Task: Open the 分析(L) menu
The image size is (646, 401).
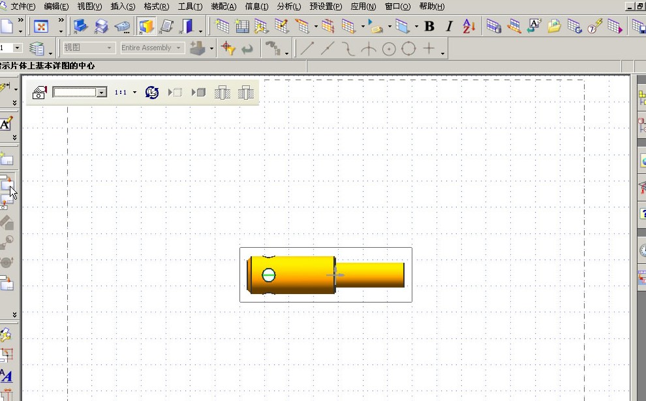Action: 289,7
